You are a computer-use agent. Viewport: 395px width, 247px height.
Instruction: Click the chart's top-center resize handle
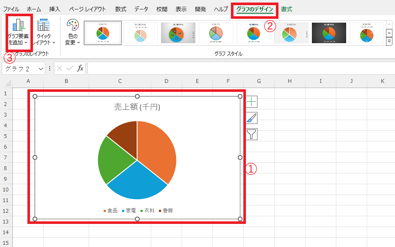[137, 96]
